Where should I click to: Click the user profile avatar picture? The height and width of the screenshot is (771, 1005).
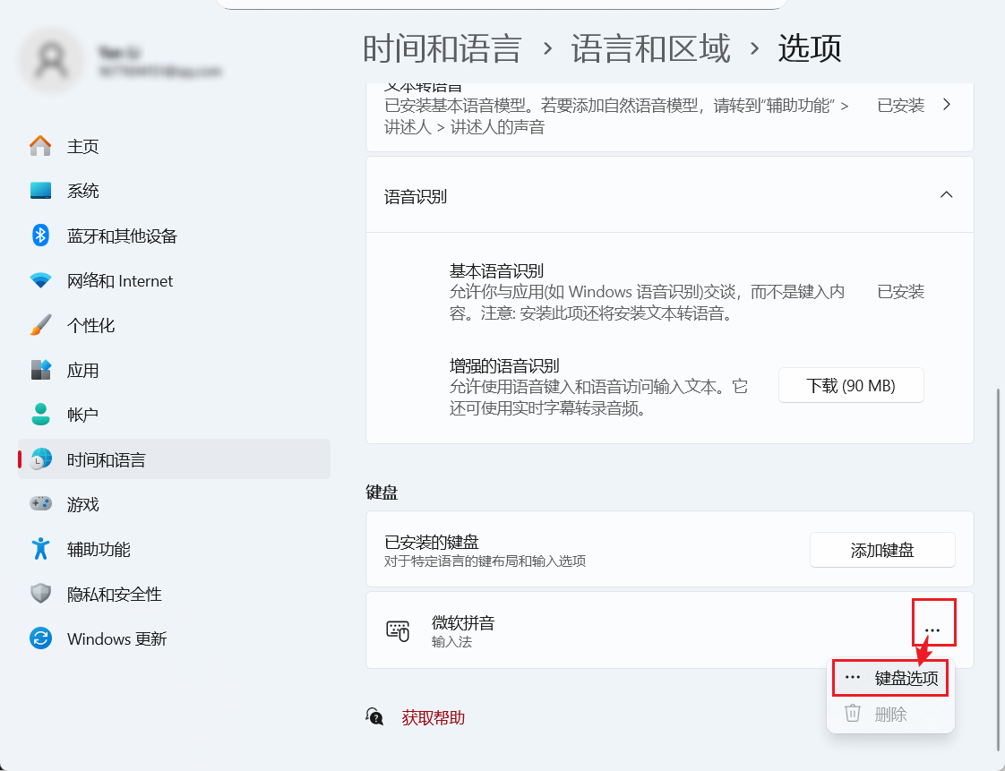pos(51,60)
